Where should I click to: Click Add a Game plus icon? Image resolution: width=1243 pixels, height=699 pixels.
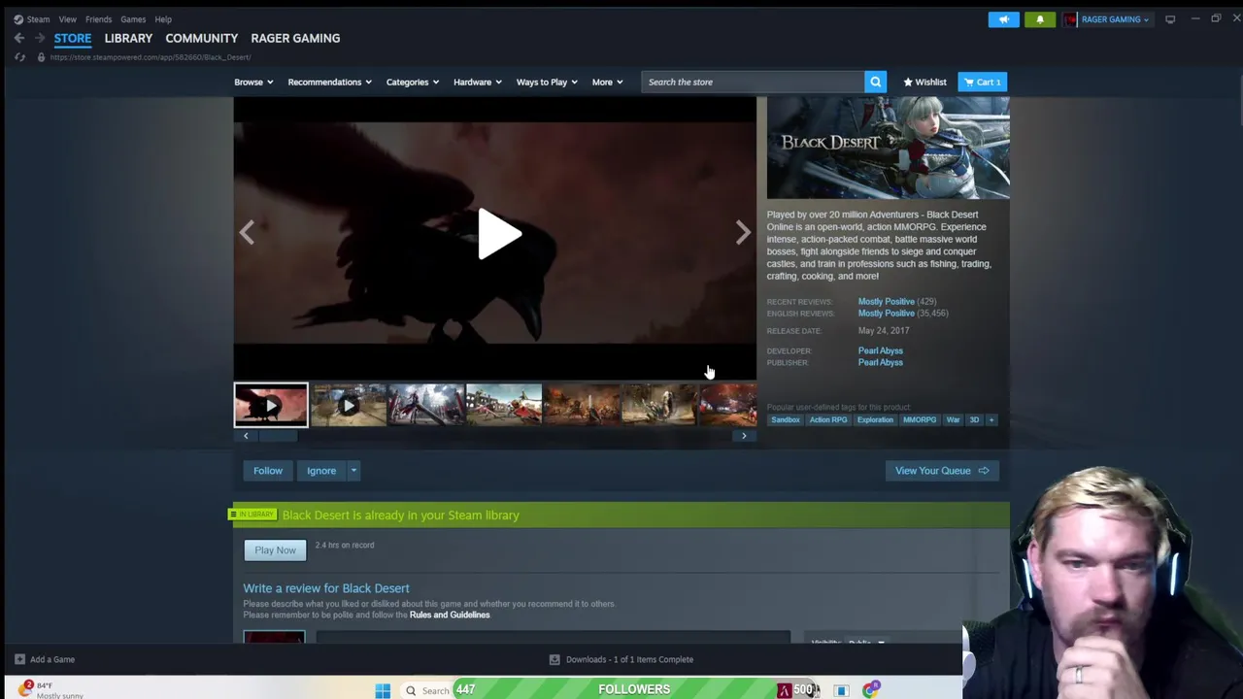tap(19, 659)
